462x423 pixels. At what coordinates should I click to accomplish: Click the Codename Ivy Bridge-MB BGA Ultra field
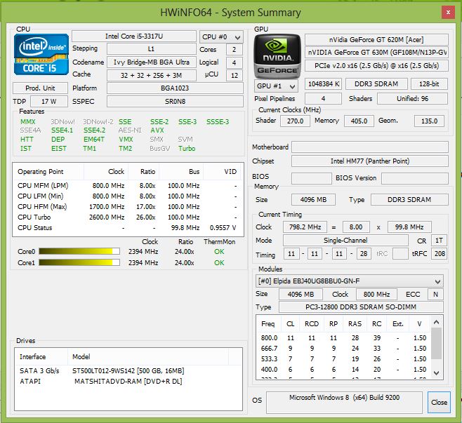click(x=151, y=62)
